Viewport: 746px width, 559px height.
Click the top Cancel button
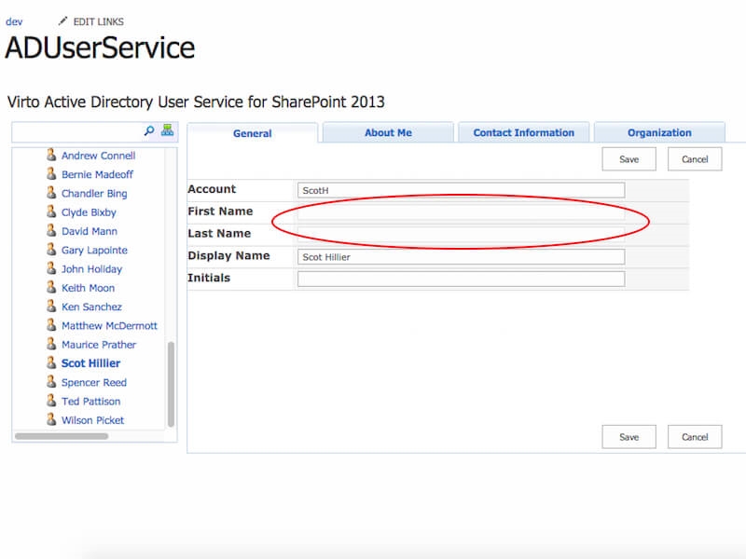click(x=695, y=159)
